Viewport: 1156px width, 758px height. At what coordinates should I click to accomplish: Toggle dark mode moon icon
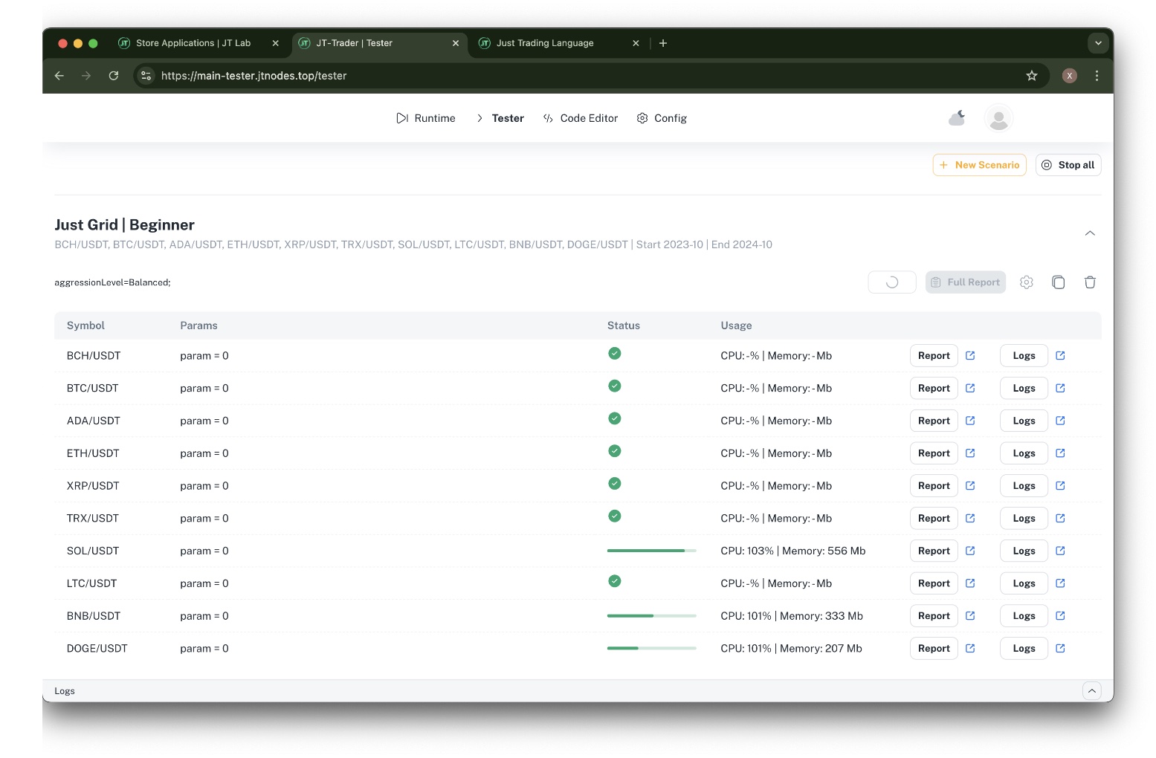957,118
